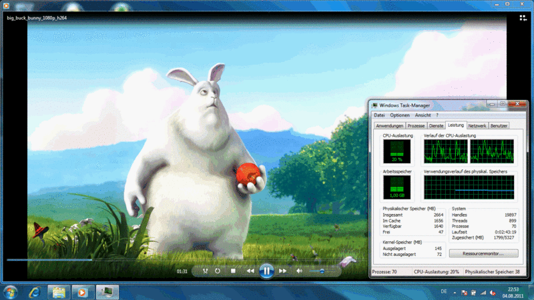Toggle shuffle in the media player controls
The width and height of the screenshot is (534, 300).
pyautogui.click(x=205, y=271)
